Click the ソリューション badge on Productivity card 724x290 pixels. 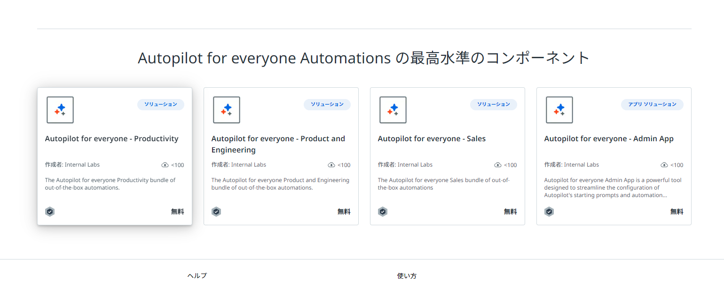point(161,104)
